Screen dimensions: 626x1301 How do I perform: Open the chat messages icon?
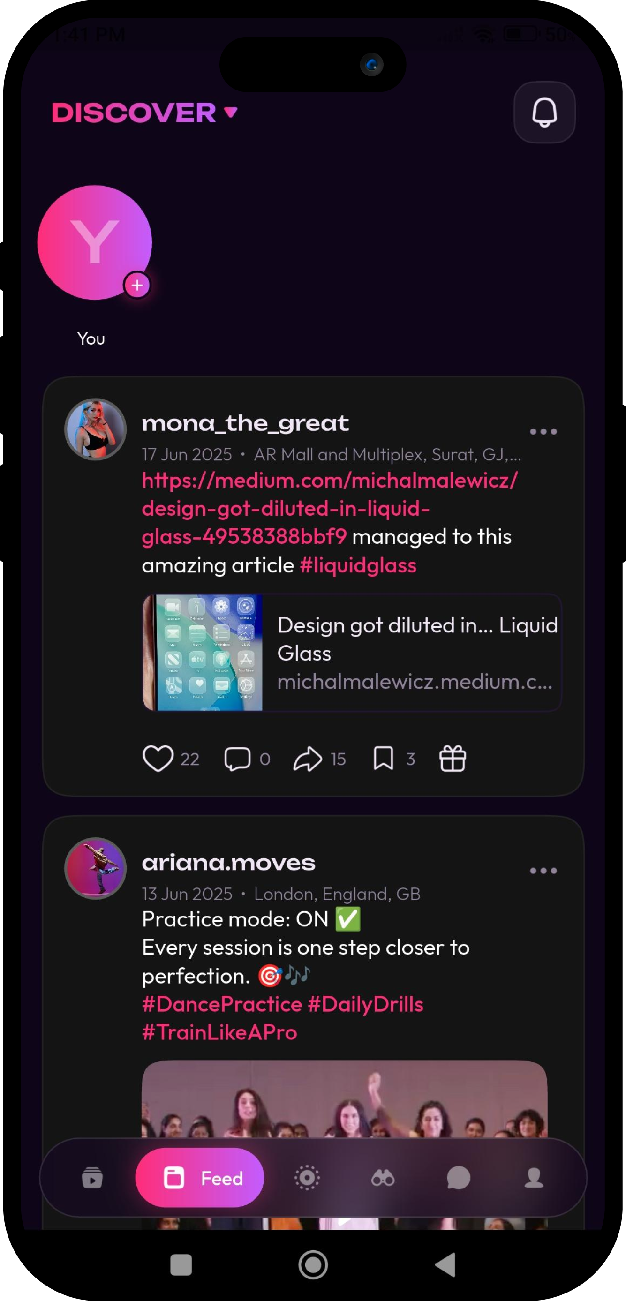click(x=458, y=1177)
